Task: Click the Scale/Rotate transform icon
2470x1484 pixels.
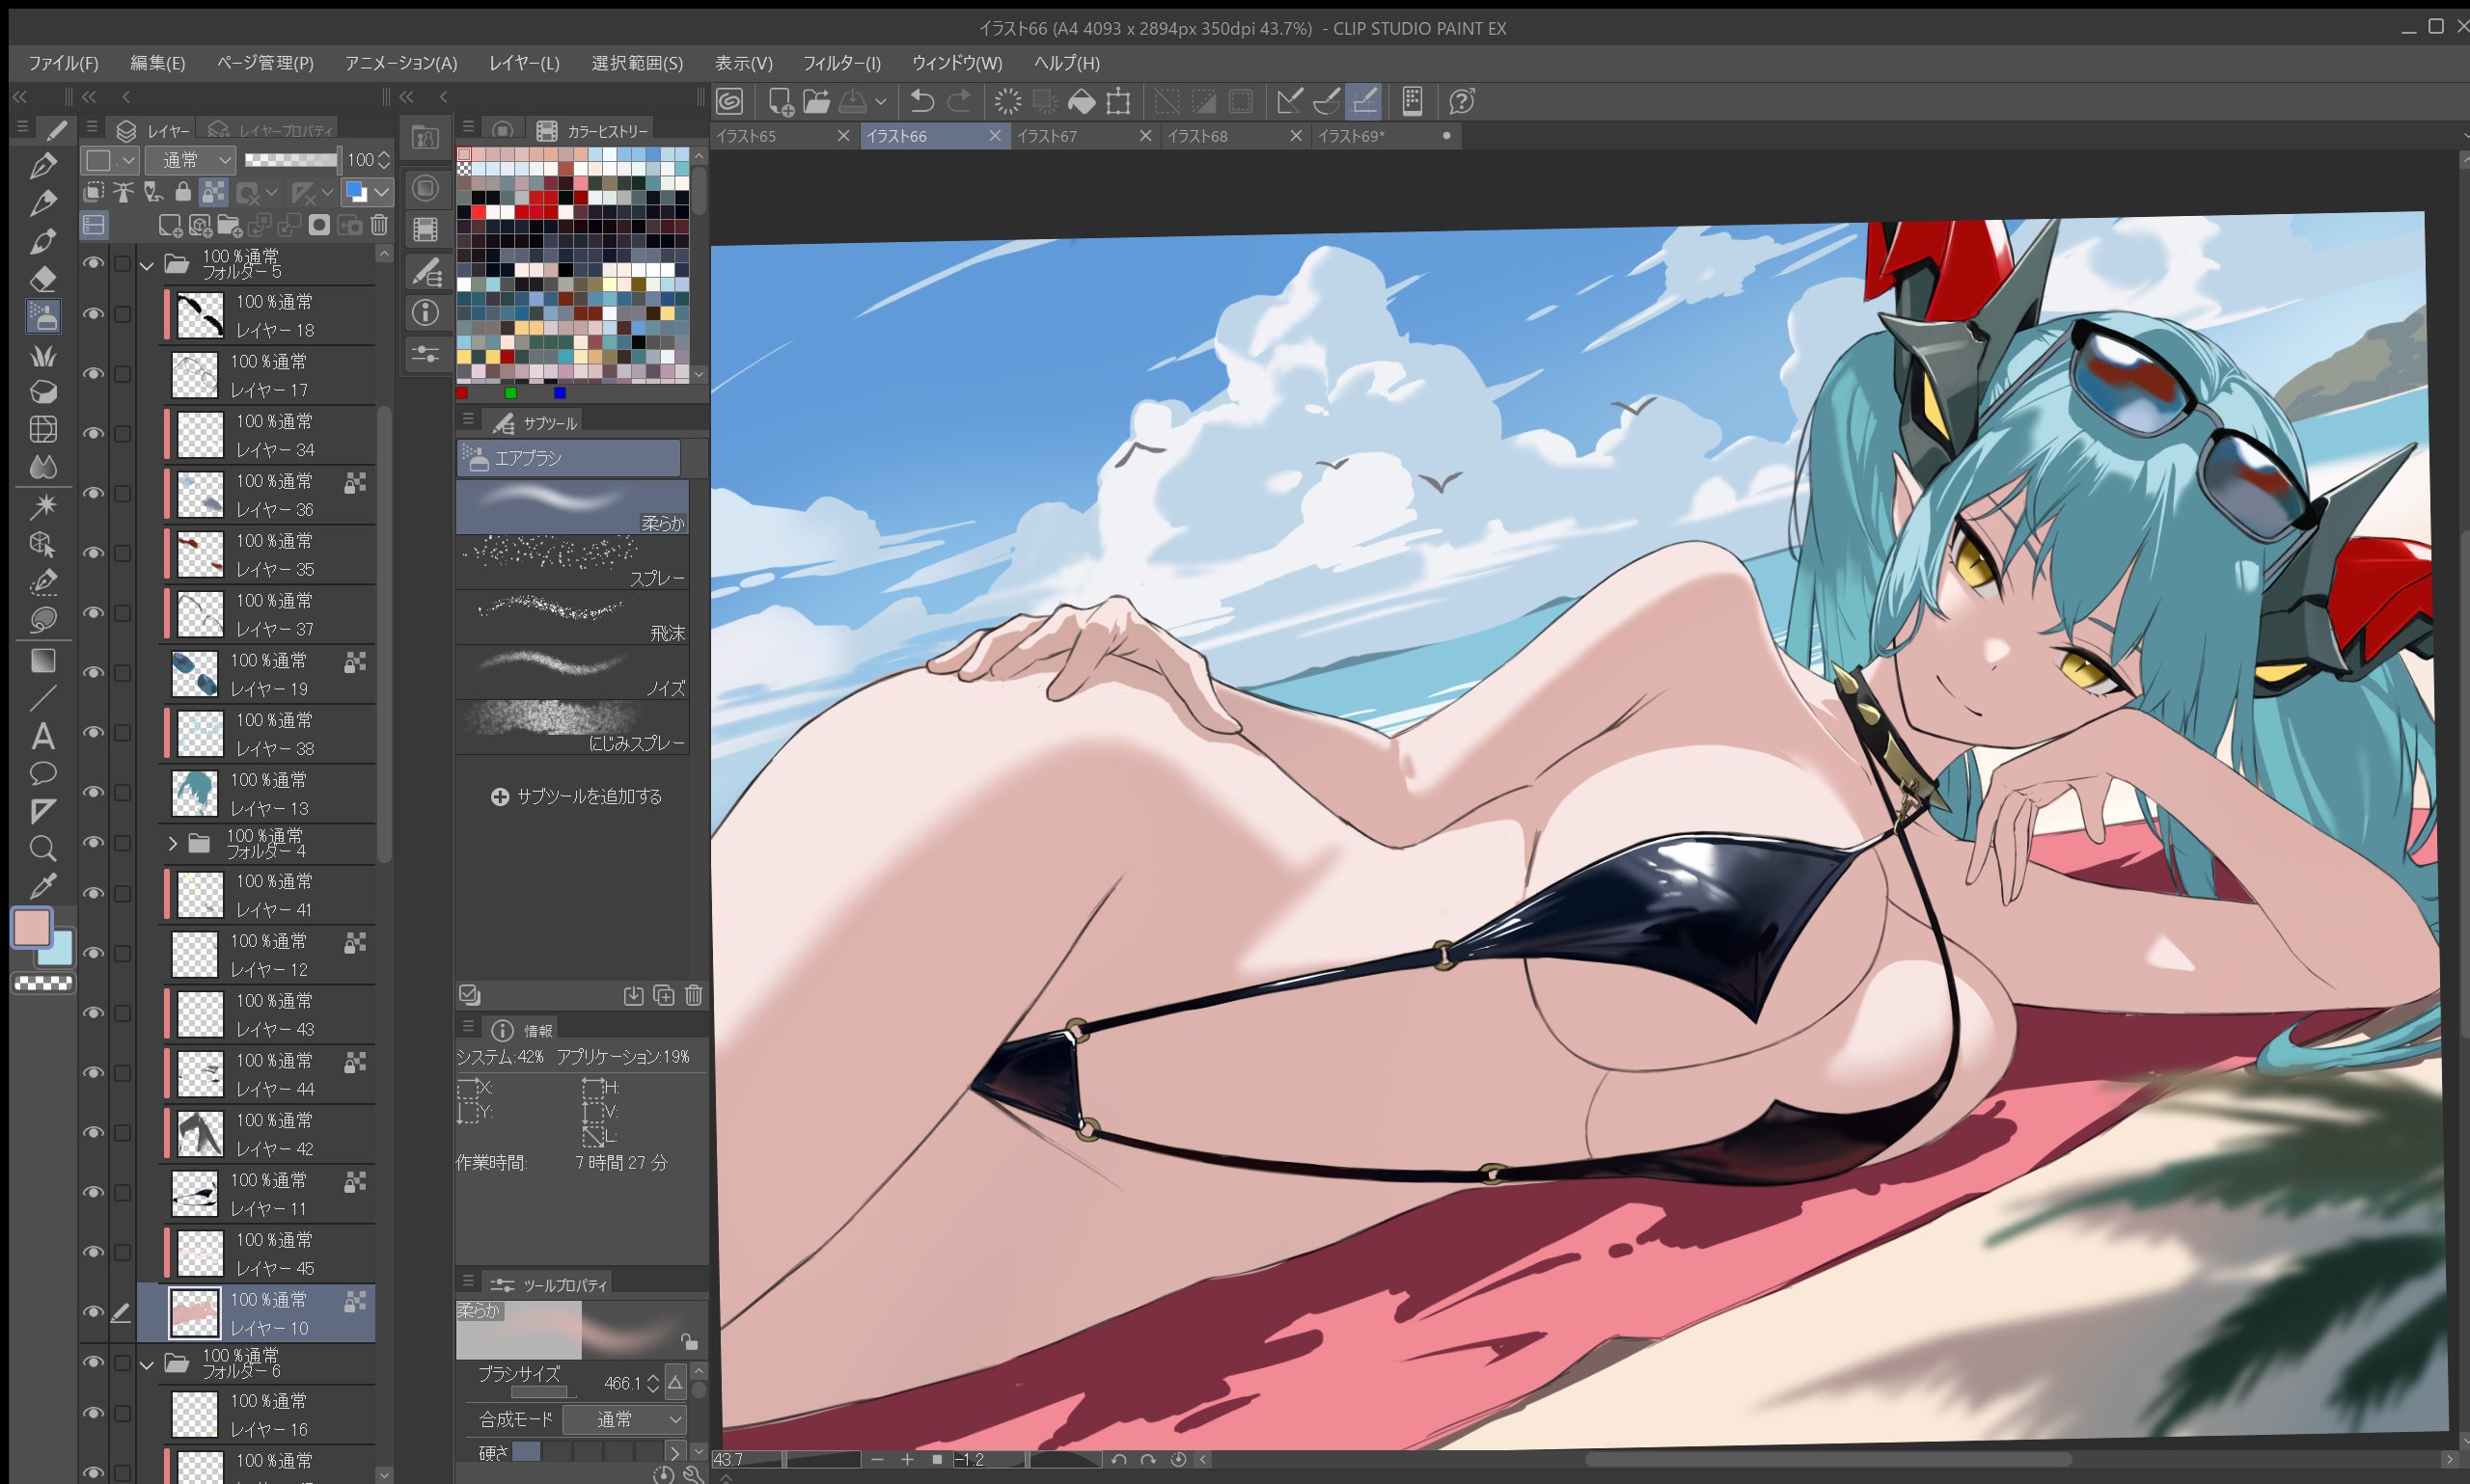Action: tap(1118, 101)
